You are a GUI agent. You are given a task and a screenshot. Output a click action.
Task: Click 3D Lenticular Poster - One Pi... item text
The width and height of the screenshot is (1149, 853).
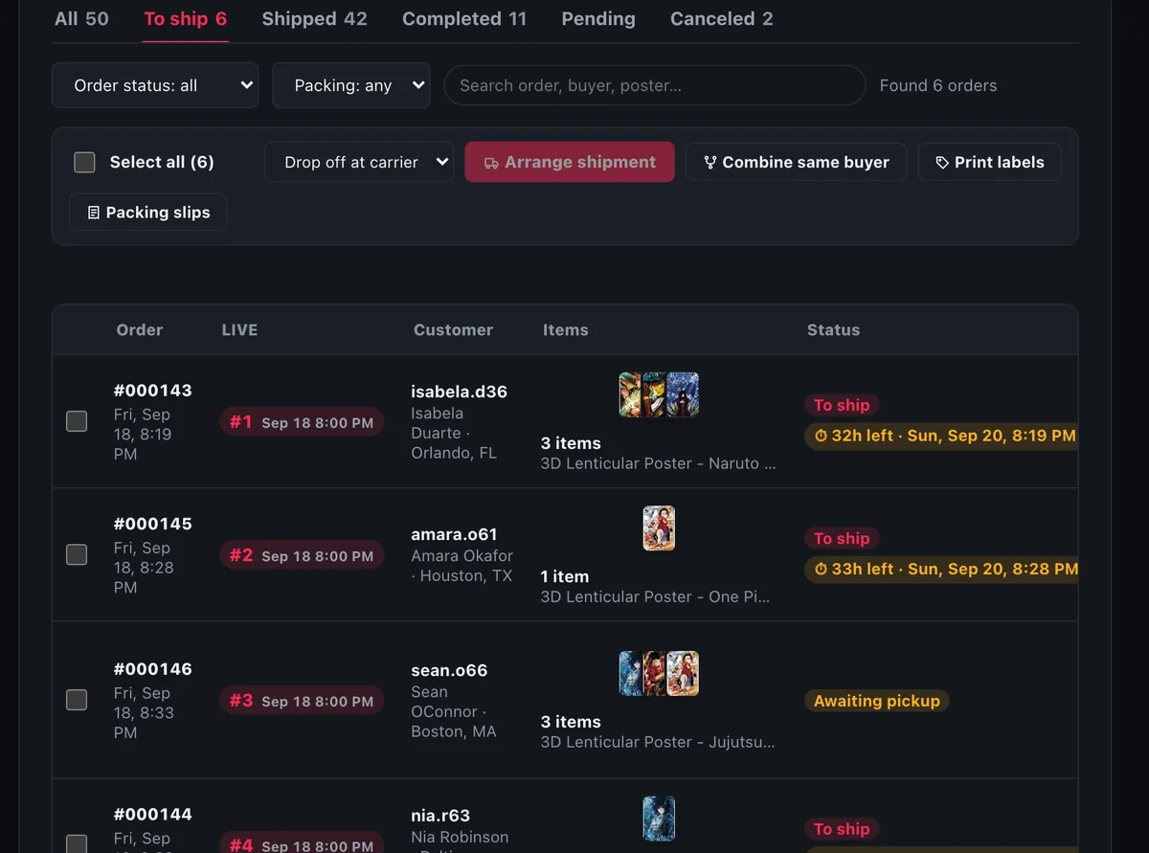(655, 596)
